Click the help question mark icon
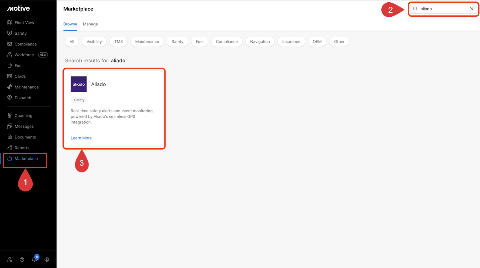Image resolution: width=480 pixels, height=268 pixels. (22, 259)
